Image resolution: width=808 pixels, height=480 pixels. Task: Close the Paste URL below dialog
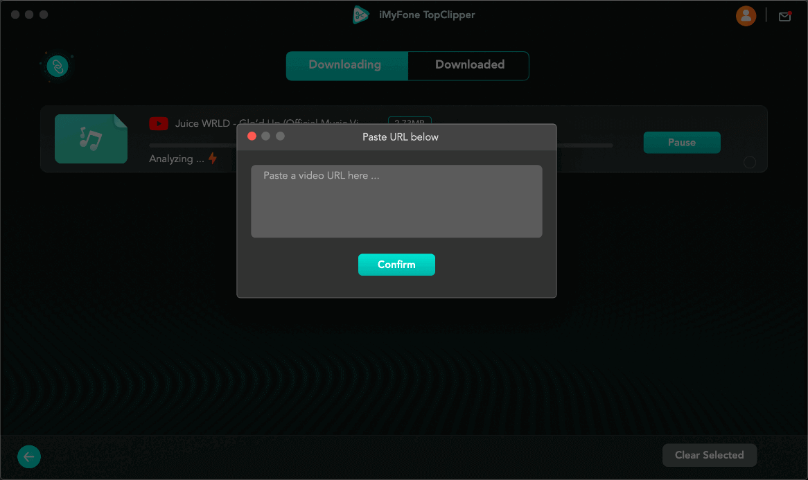click(252, 136)
